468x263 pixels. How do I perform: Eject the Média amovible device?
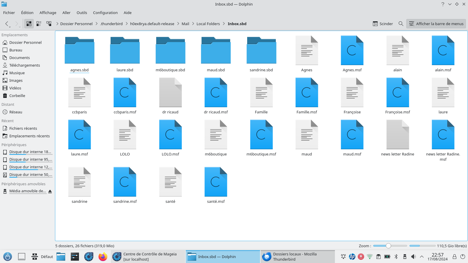click(x=50, y=191)
